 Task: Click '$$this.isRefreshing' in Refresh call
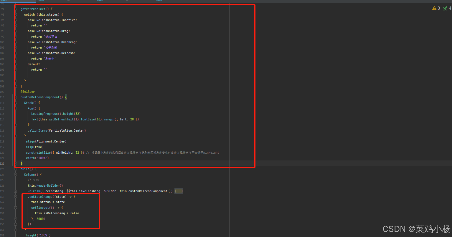pyautogui.click(x=83, y=191)
